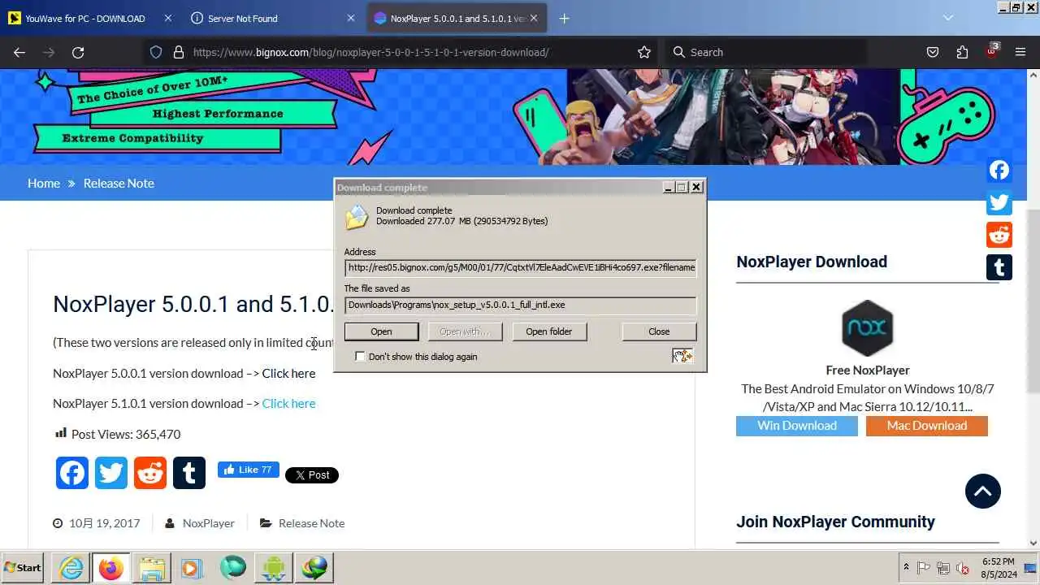Open the Extensions puzzle icon

pyautogui.click(x=962, y=52)
